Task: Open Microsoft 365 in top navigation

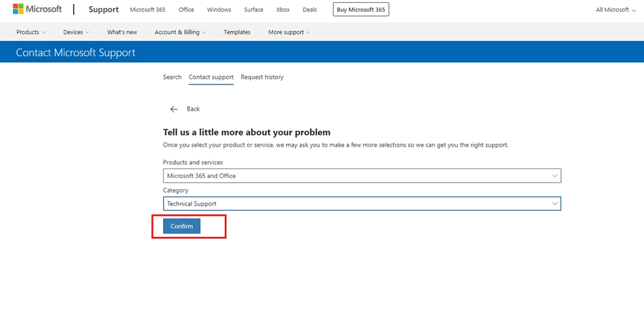Action: (x=147, y=10)
